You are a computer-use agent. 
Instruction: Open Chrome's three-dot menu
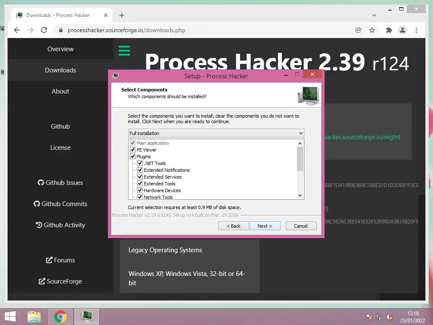[416, 30]
